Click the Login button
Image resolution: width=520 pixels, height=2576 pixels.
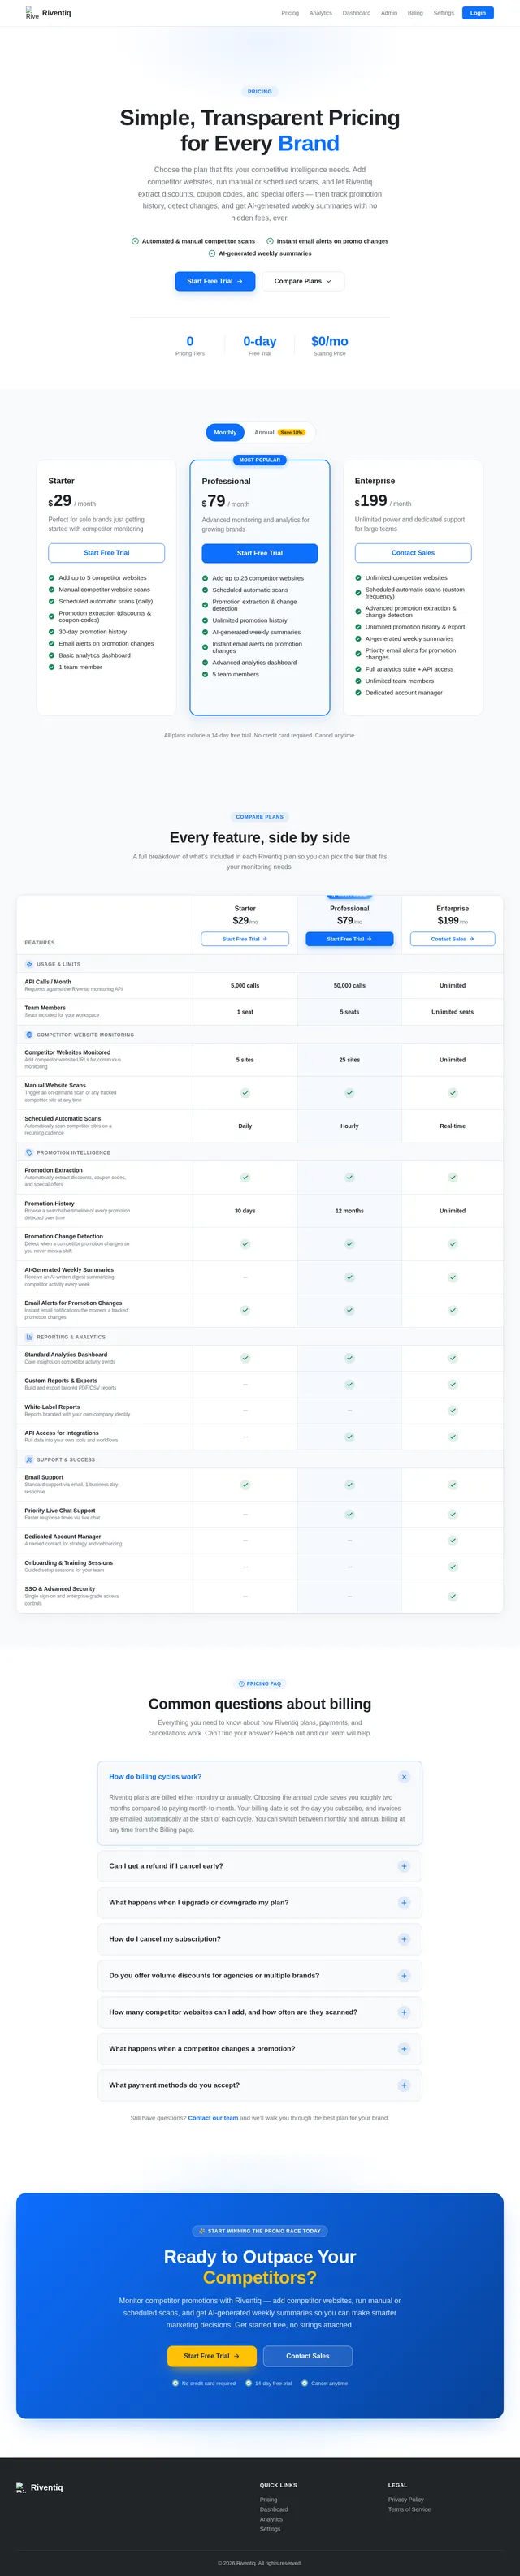(x=478, y=13)
